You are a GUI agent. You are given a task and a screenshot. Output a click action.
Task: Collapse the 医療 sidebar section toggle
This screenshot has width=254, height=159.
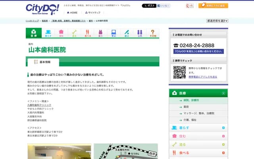pos(223,93)
